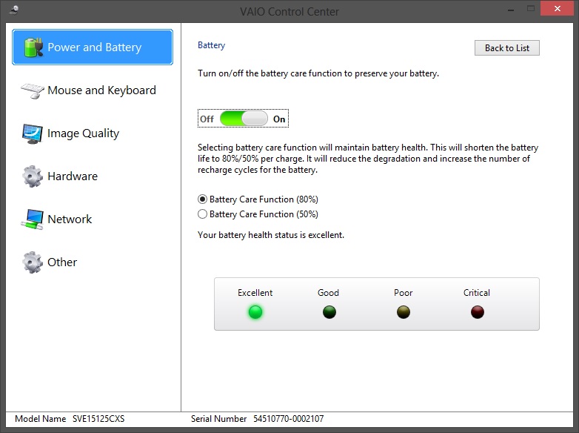Click the Other gear icon
The image size is (579, 433).
click(33, 262)
